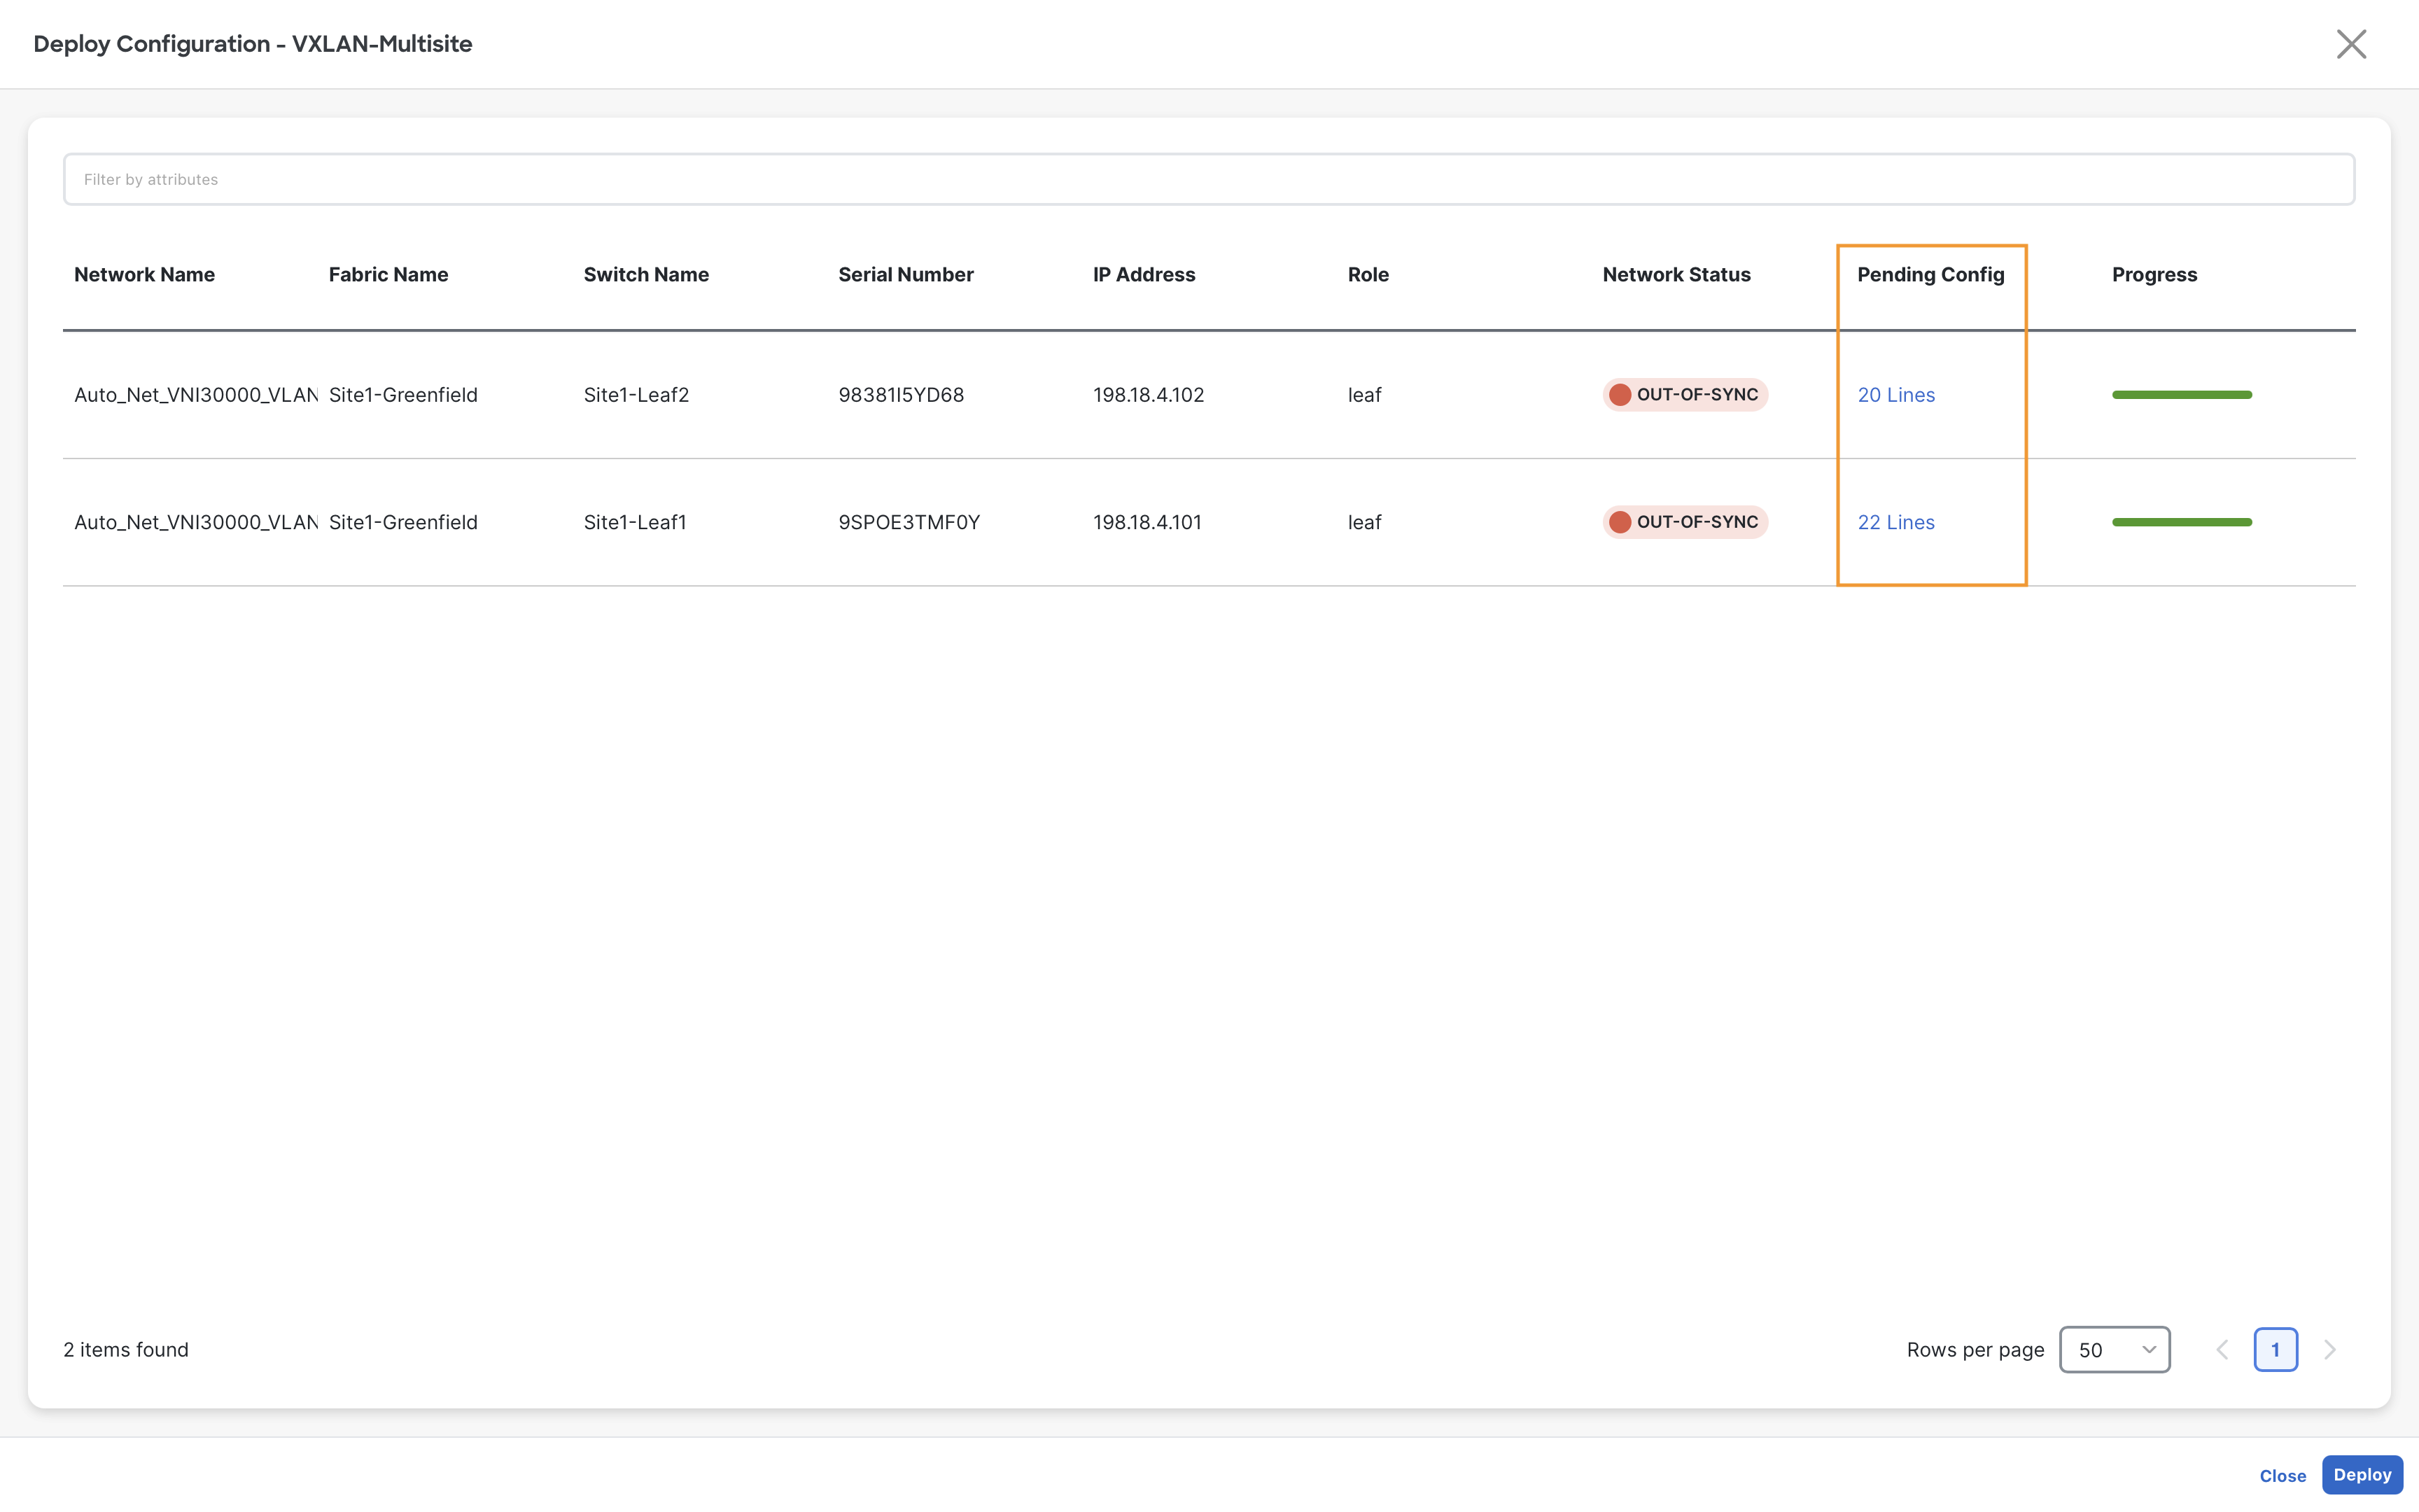The height and width of the screenshot is (1512, 2419).
Task: Click Site1-Greenfield fabric in Site1-Leaf2 row
Action: tap(403, 395)
